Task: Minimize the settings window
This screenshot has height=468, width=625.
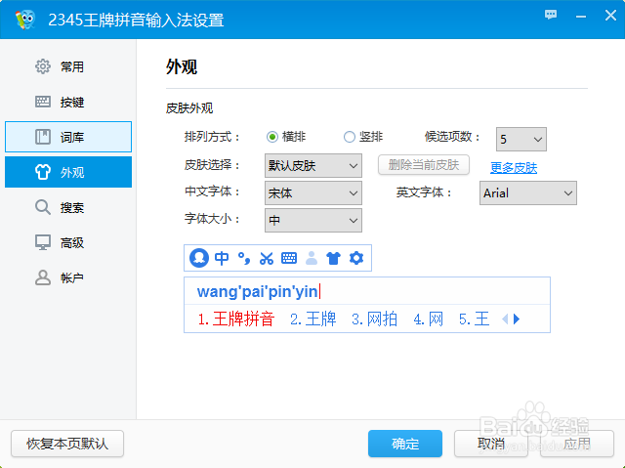Action: click(x=581, y=16)
